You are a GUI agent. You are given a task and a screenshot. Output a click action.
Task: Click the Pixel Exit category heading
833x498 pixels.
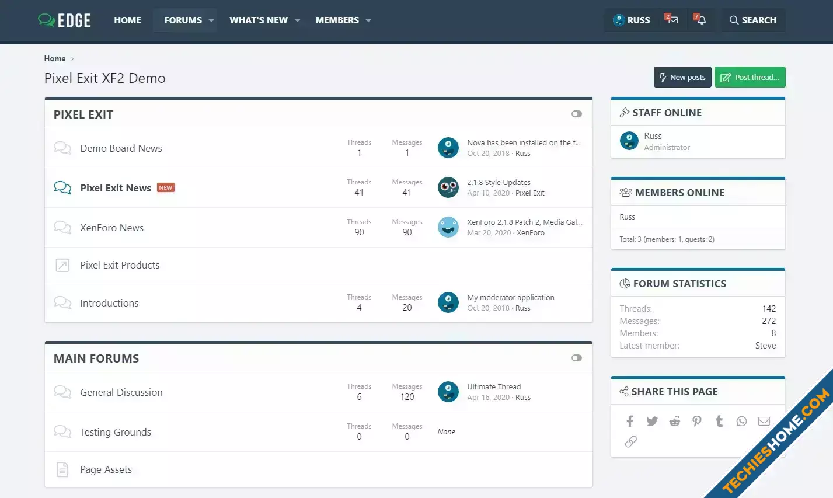pyautogui.click(x=83, y=114)
